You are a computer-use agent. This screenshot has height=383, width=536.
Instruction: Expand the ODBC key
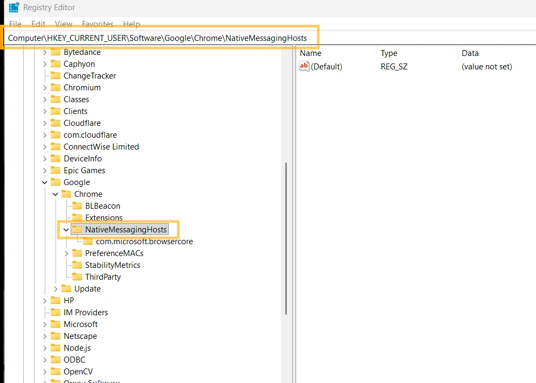pyautogui.click(x=45, y=360)
